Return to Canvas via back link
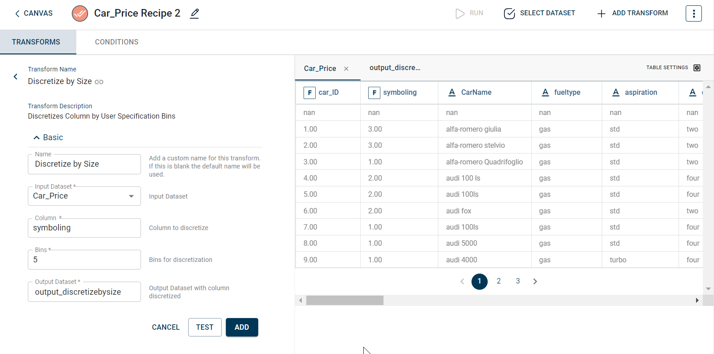Screen dimensions: 714x354 click(x=34, y=13)
